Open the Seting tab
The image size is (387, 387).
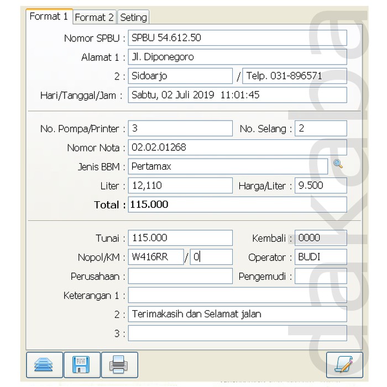pyautogui.click(x=133, y=17)
